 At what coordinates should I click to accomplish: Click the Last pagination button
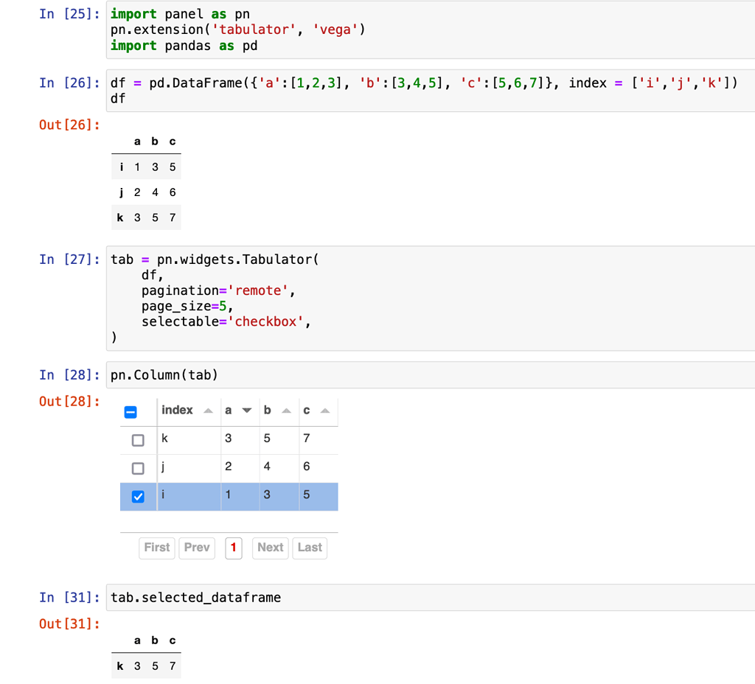point(309,548)
